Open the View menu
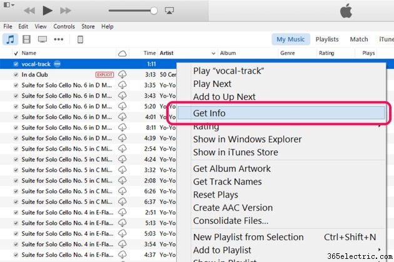The height and width of the screenshot is (262, 394). pyautogui.click(x=41, y=26)
